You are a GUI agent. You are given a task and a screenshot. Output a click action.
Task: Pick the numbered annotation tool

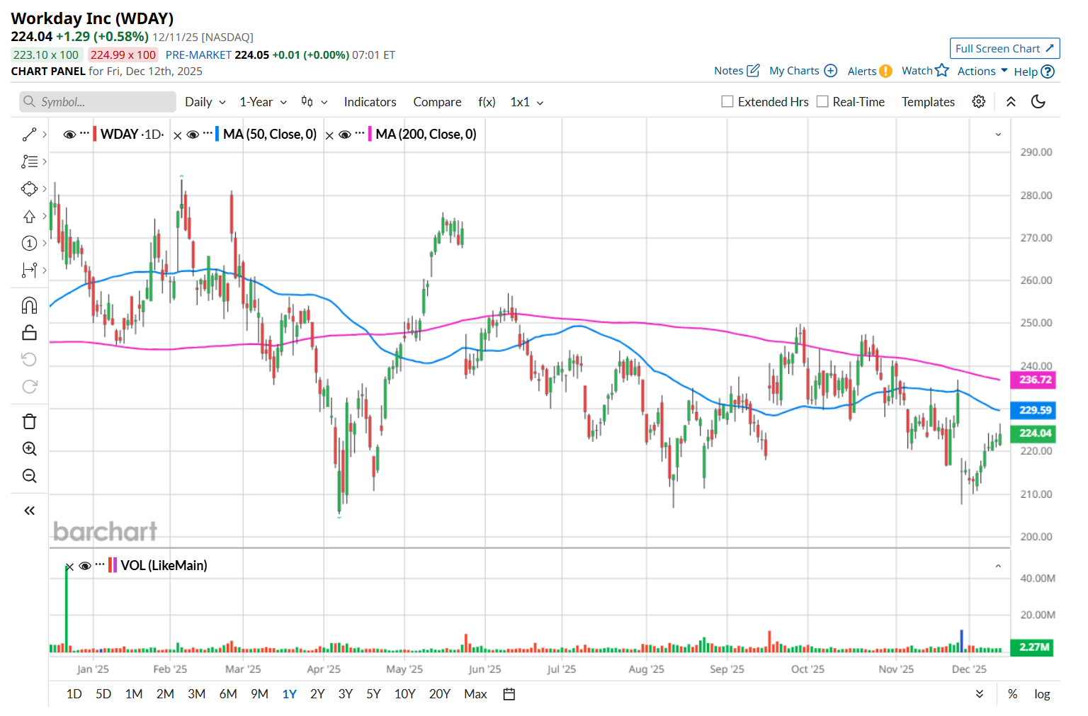click(29, 244)
